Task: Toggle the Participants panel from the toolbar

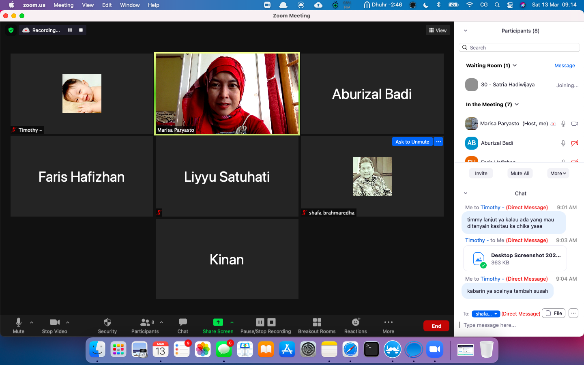Action: click(x=145, y=326)
